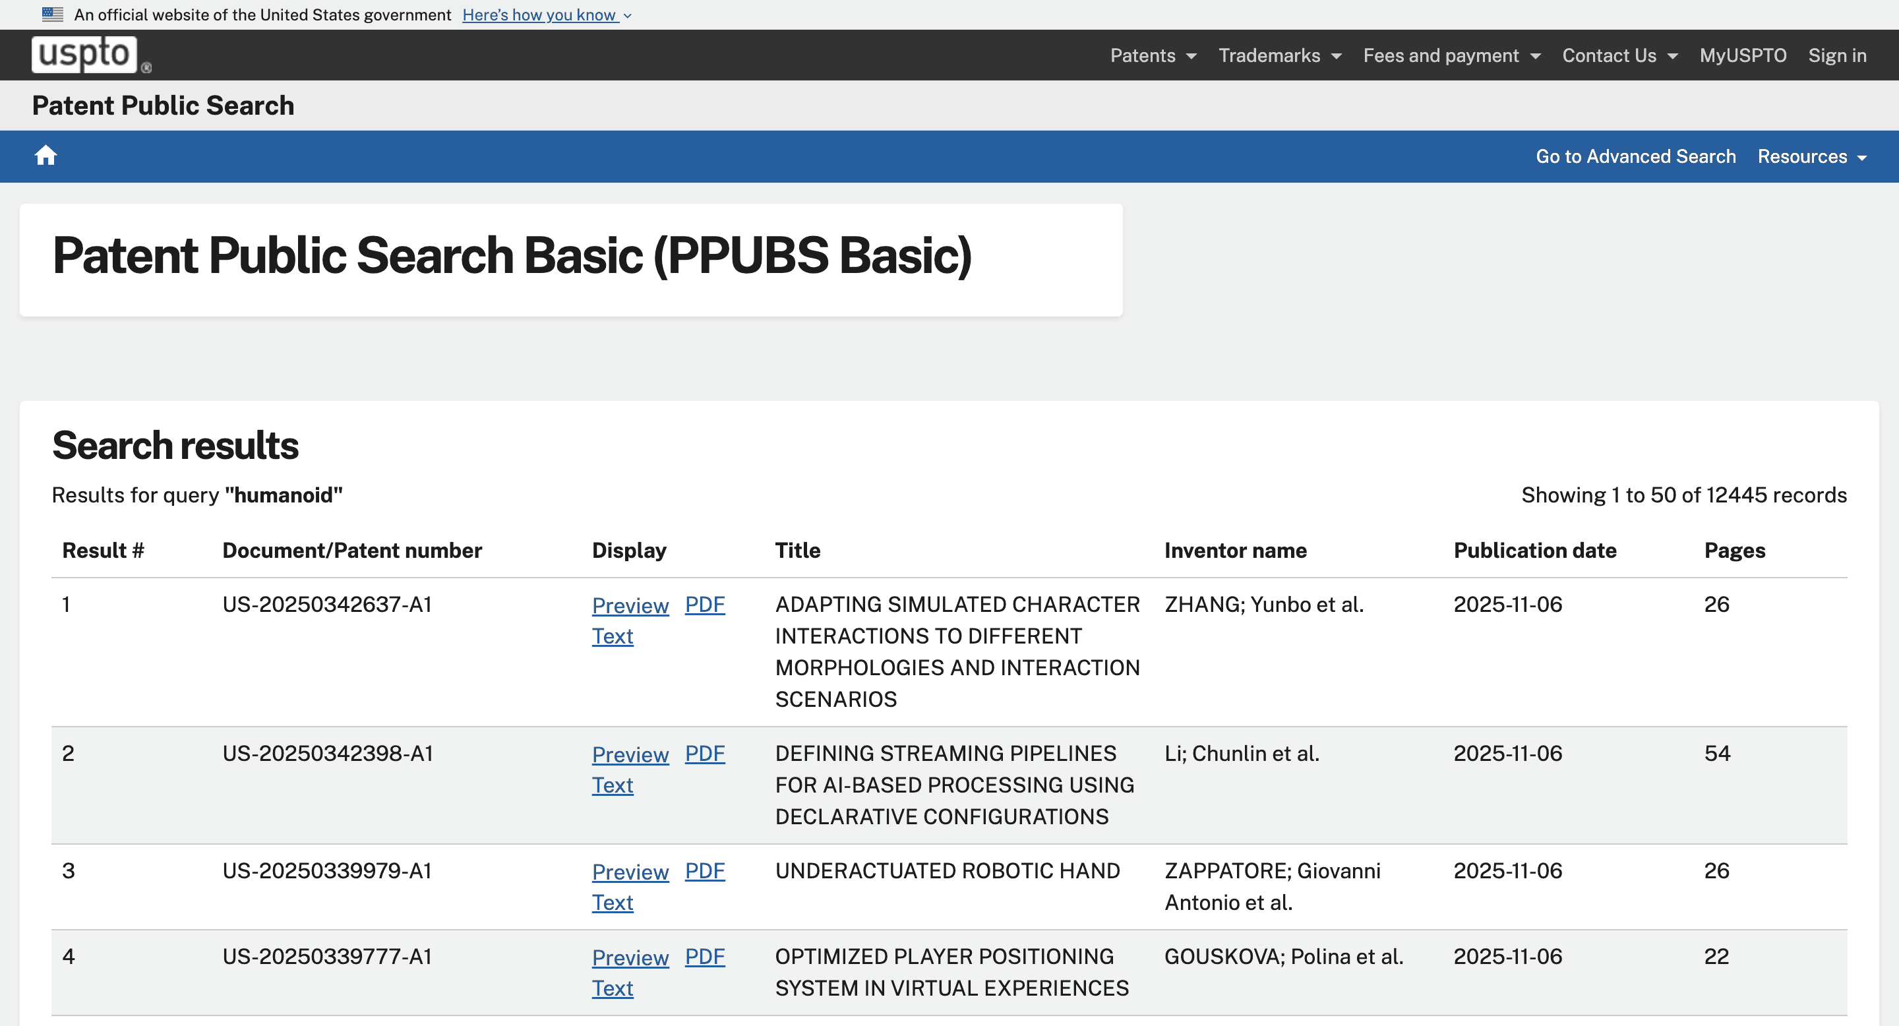Preview the underactuated robotic hand patent
The width and height of the screenshot is (1899, 1026).
click(x=630, y=871)
